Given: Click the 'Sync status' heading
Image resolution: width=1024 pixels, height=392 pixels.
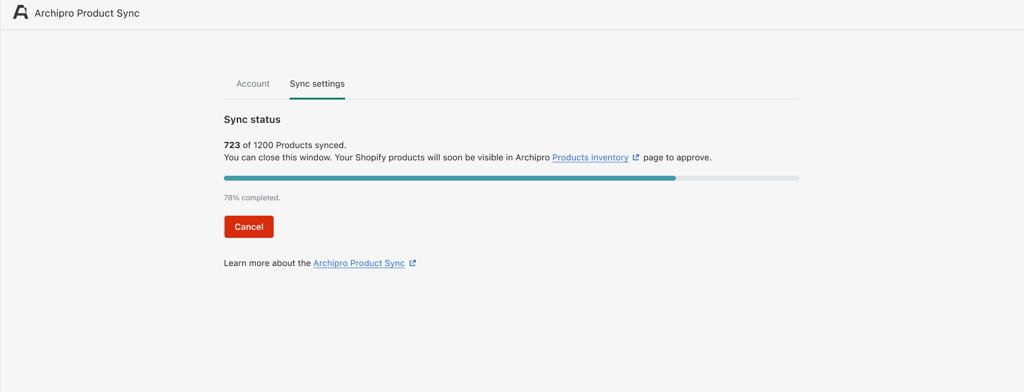Looking at the screenshot, I should point(252,120).
